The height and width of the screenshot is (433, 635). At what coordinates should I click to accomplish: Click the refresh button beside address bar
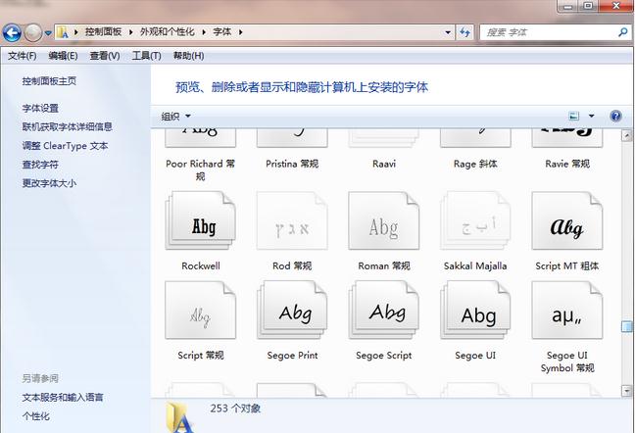tap(464, 32)
